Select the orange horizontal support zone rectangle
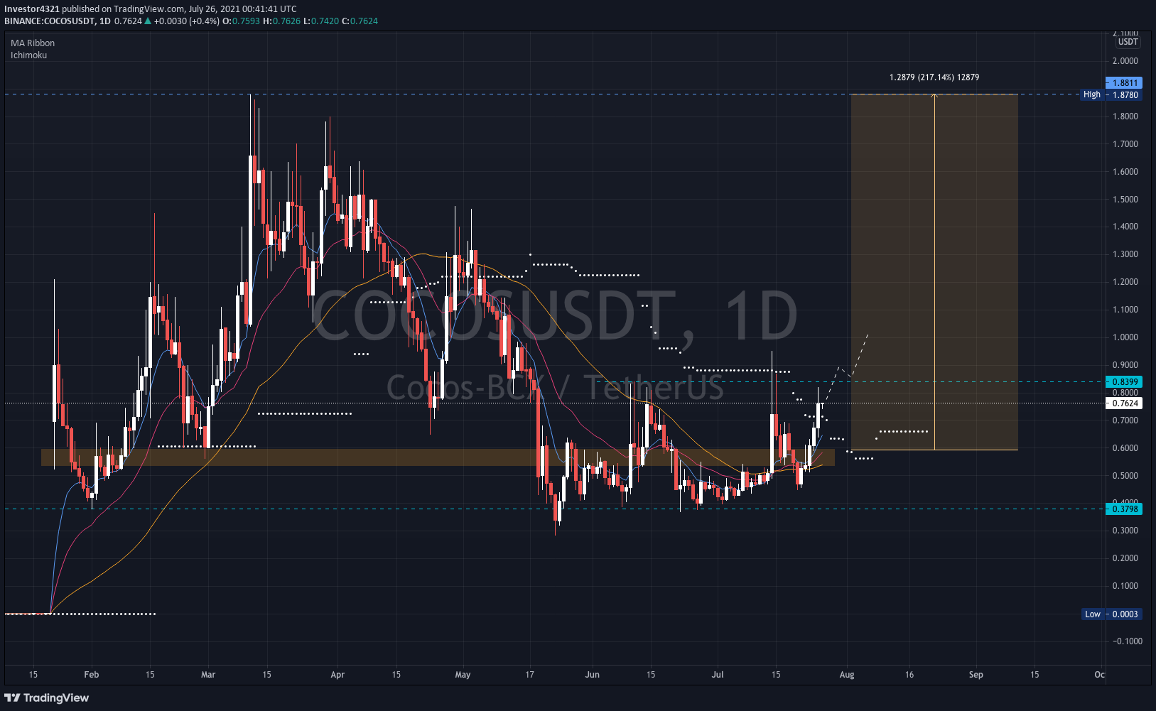1156x711 pixels. (x=438, y=457)
